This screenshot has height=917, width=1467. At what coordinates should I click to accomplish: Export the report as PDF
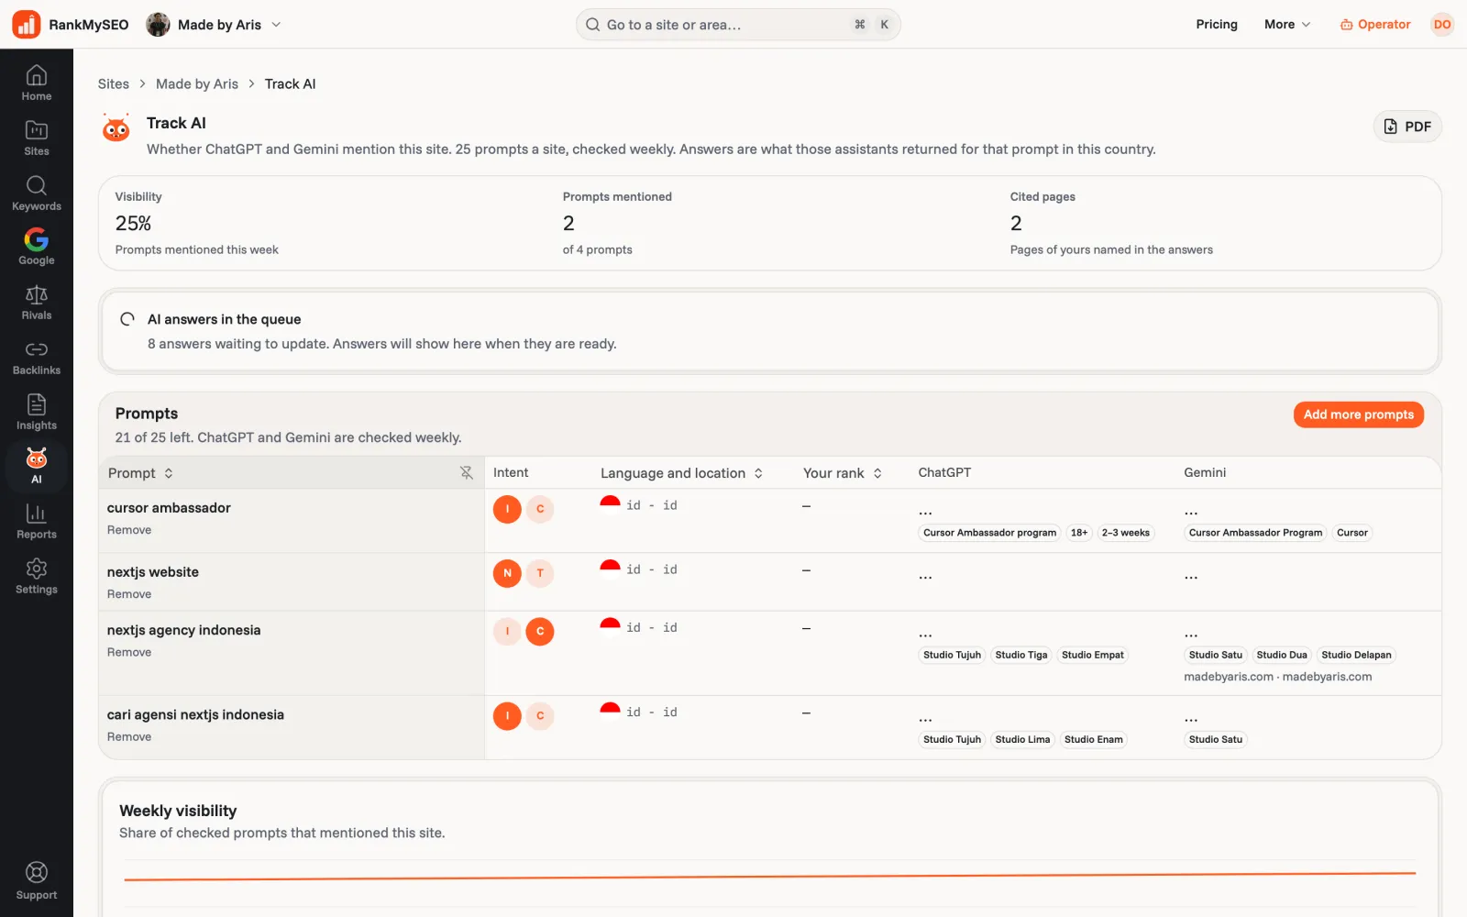coord(1407,127)
